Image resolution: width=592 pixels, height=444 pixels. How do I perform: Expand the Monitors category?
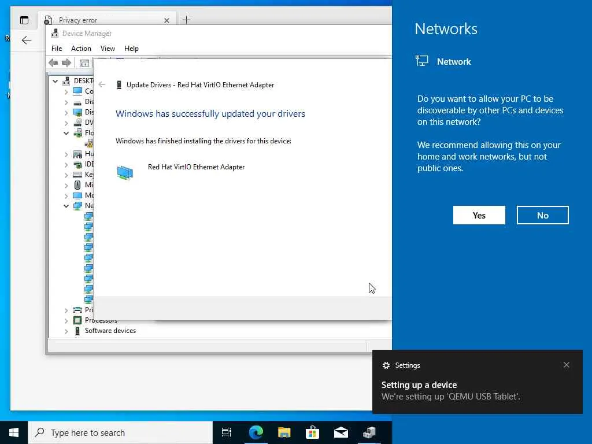tap(66, 196)
